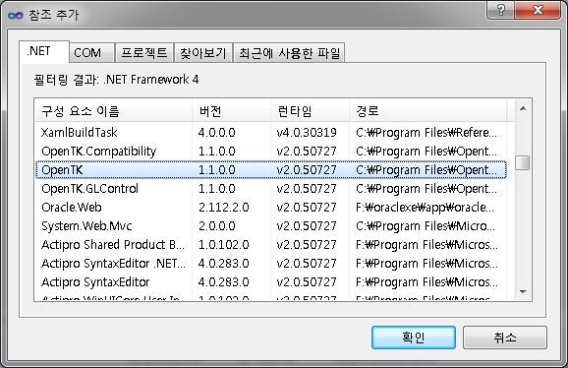Viewport: 568px width, 368px height.
Task: Sort by 구성 요소 이름 column header
Action: pos(114,111)
